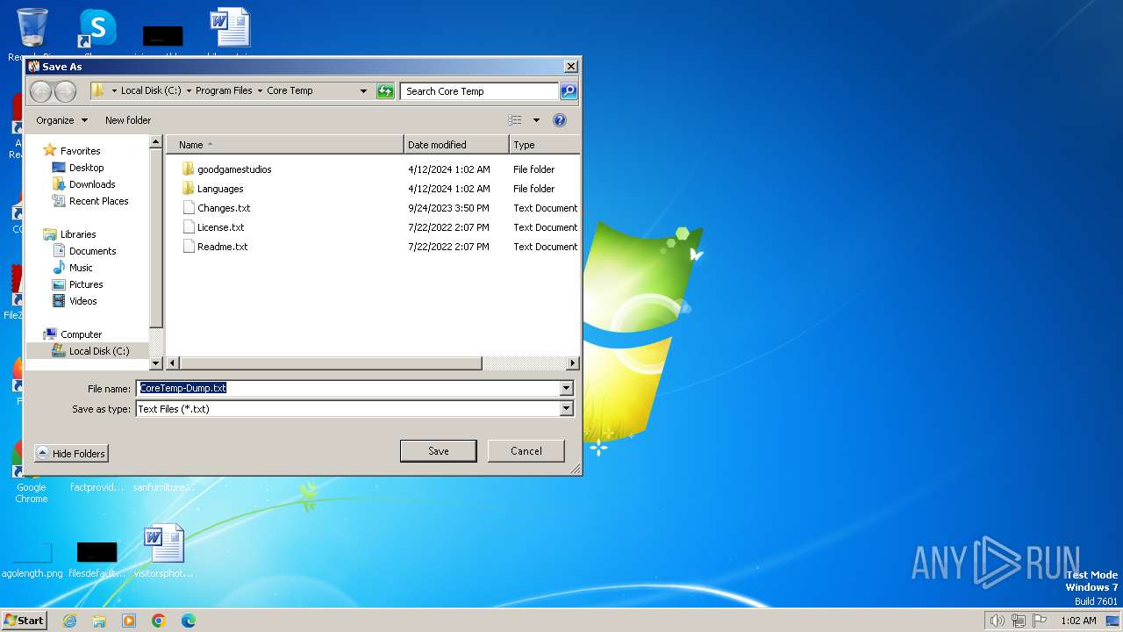
Task: Open Windows Media Player from taskbar
Action: point(129,621)
